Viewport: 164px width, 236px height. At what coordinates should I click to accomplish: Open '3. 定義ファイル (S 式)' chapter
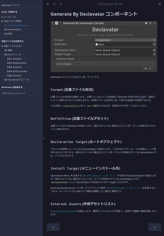click(11, 46)
